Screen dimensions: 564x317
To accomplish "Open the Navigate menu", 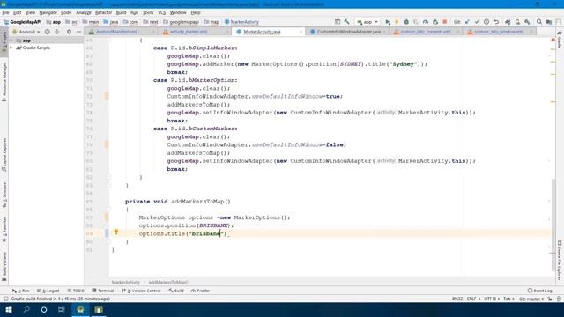I will click(48, 12).
